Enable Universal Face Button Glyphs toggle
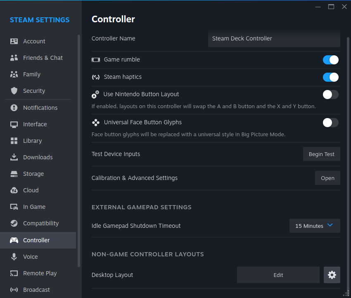The height and width of the screenshot is (298, 351). click(330, 123)
